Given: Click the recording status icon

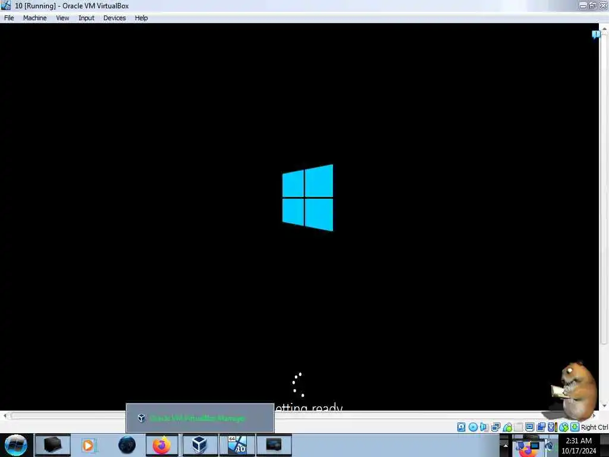Looking at the screenshot, I should coord(541,427).
